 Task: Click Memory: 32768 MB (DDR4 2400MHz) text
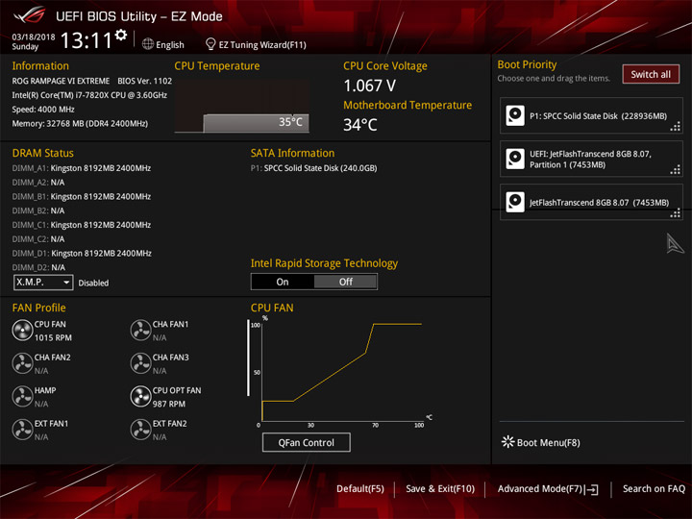[x=80, y=124]
